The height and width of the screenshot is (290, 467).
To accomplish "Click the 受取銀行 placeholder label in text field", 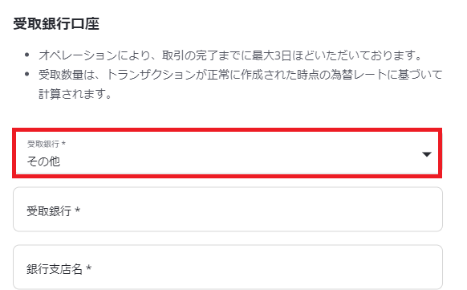I will point(49,211).
